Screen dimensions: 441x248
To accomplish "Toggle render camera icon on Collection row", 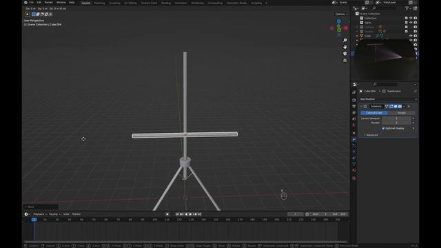I will click(415, 18).
